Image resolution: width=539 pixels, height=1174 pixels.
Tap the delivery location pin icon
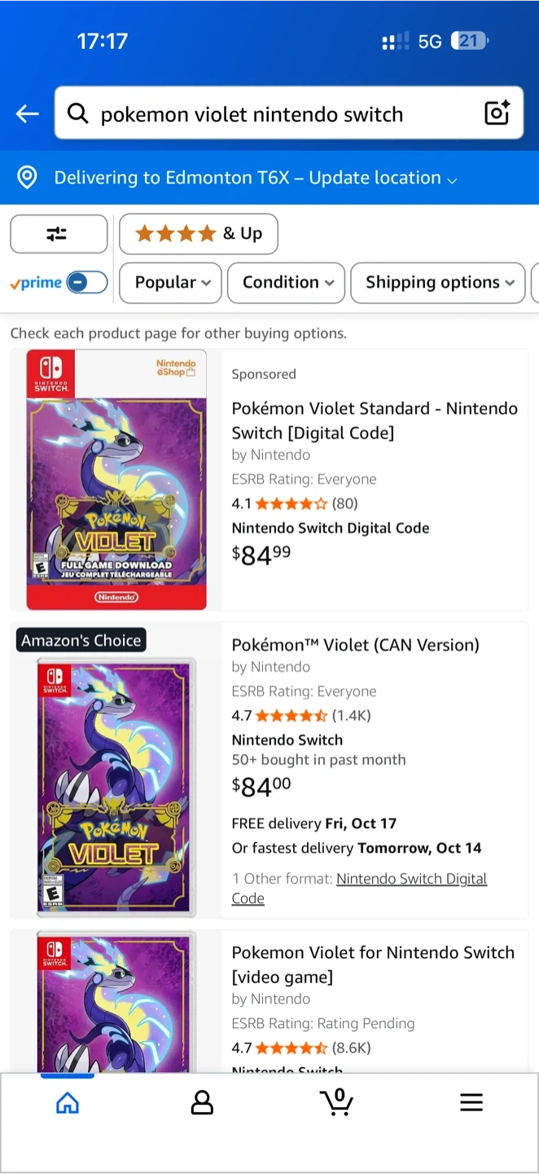coord(27,178)
